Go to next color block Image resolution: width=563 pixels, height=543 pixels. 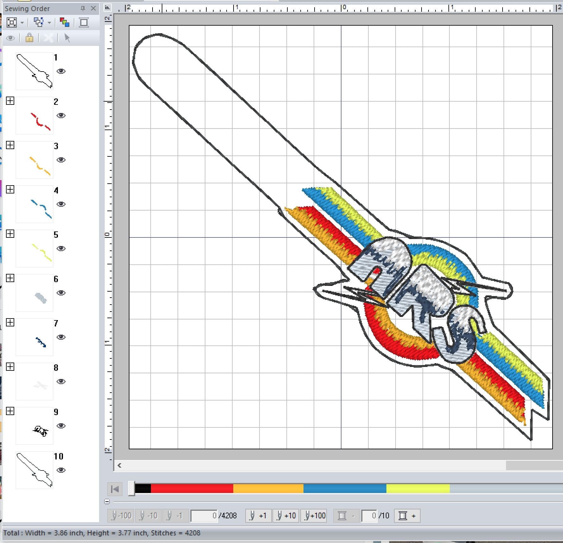click(x=407, y=516)
